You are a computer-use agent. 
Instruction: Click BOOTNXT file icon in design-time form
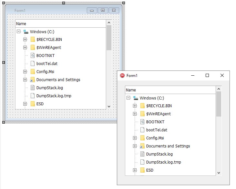click(32, 56)
